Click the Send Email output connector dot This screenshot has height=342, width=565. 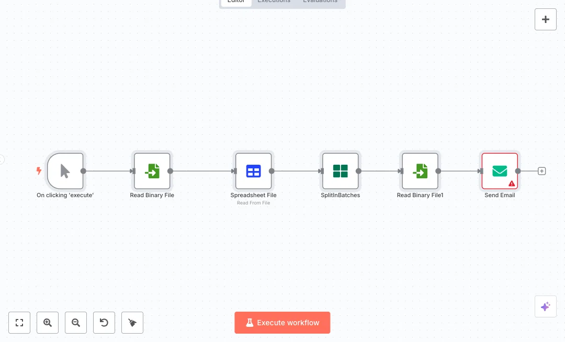coord(518,171)
